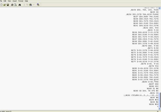Image resolution: width=161 pixels, height=112 pixels.
Task: Print the document using the printer icon
Action: [x=12, y=5]
